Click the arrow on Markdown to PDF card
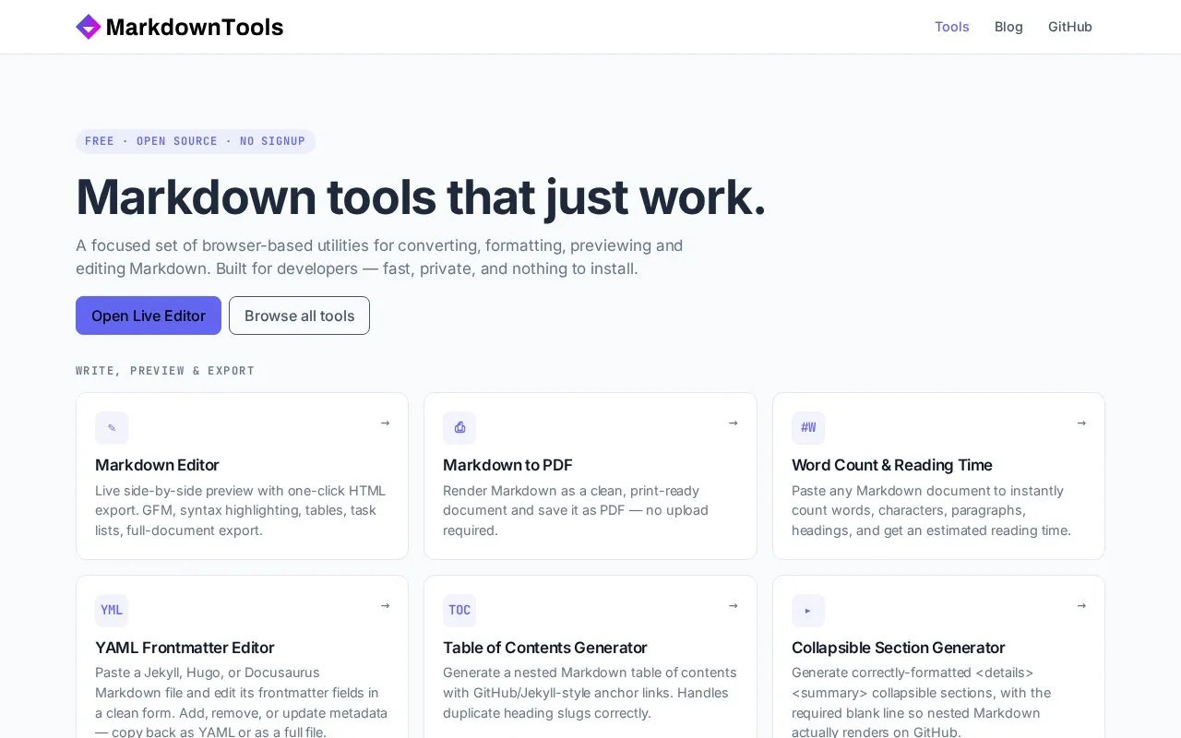The image size is (1181, 738). [x=733, y=423]
